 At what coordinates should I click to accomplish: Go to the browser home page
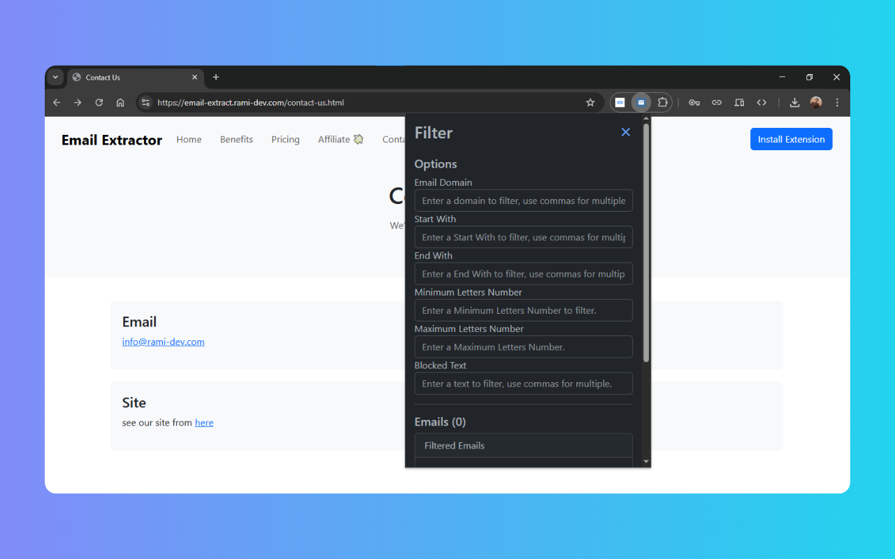coord(120,103)
